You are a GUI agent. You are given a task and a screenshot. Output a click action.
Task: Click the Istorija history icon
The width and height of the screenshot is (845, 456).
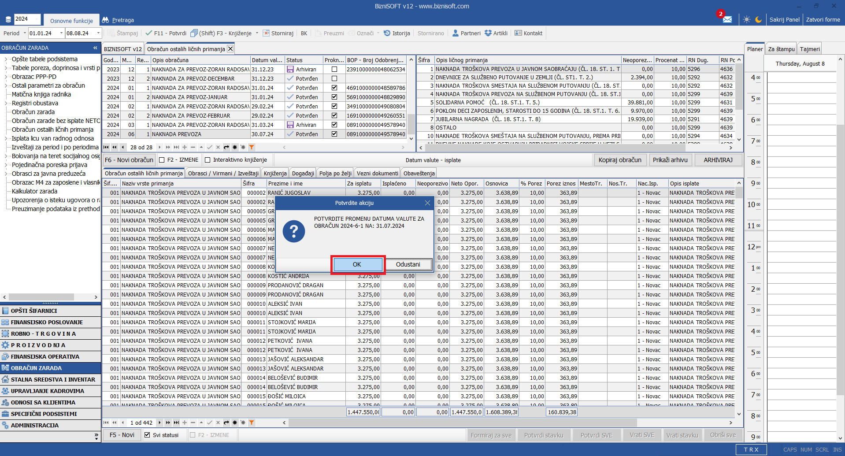pos(387,33)
